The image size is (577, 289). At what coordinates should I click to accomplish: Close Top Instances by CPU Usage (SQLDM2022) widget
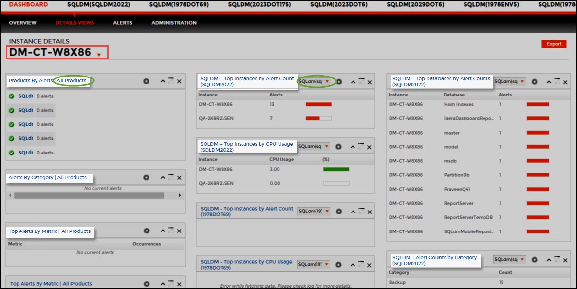tap(369, 147)
